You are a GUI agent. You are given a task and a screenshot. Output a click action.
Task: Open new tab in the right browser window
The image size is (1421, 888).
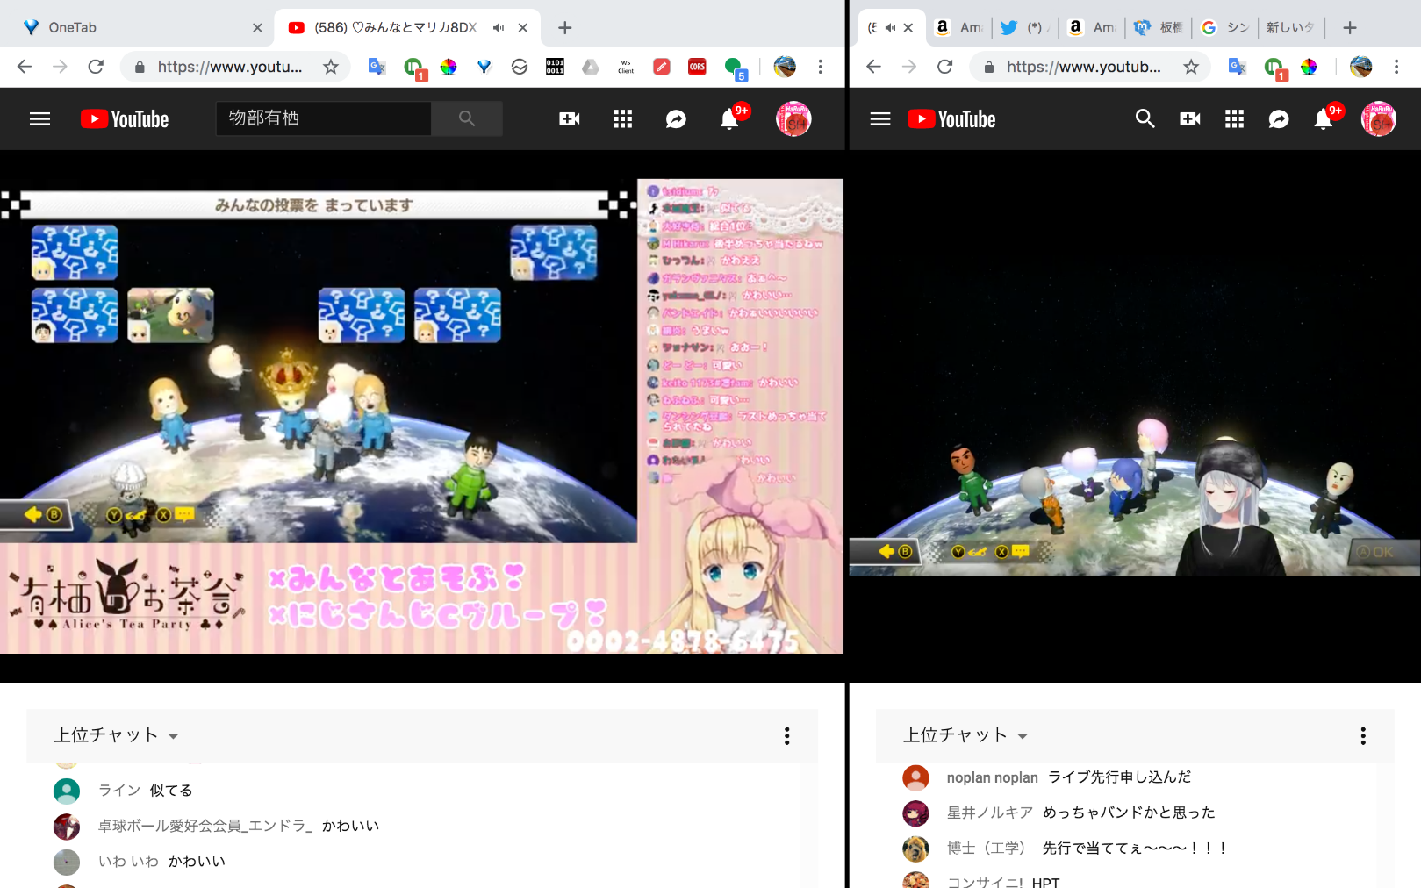tap(1349, 28)
